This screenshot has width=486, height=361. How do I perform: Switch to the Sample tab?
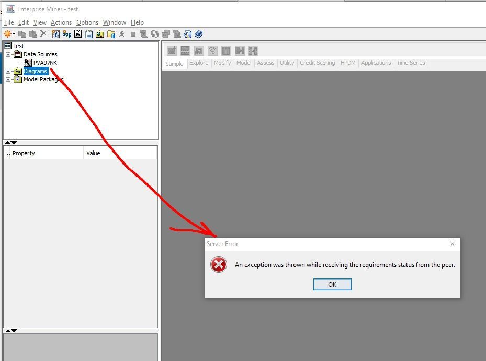[x=175, y=63]
